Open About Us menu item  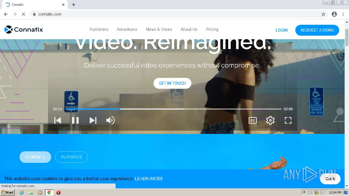(189, 29)
